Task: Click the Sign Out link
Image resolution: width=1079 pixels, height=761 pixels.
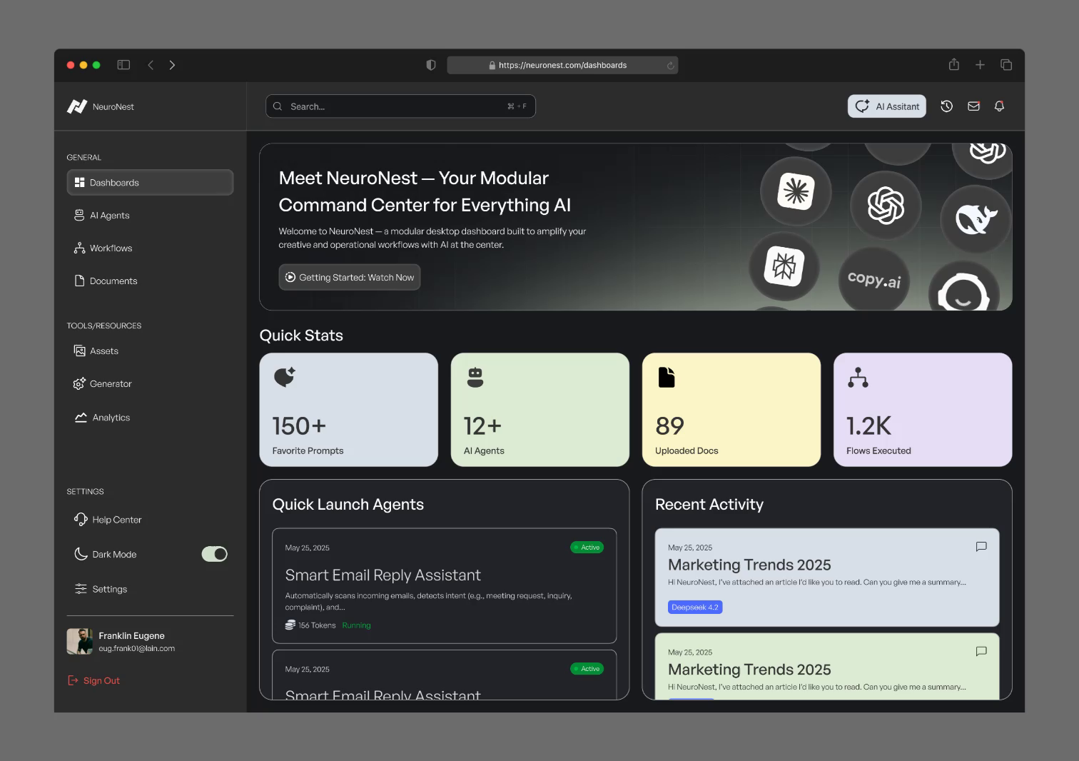Action: 101,680
